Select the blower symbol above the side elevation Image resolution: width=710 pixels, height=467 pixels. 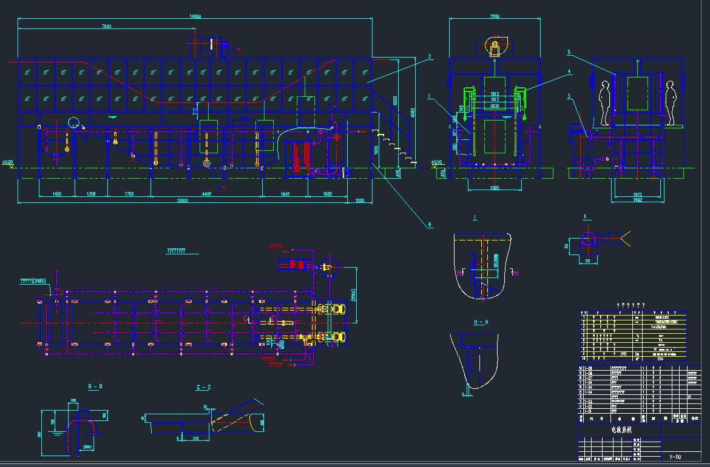(495, 44)
